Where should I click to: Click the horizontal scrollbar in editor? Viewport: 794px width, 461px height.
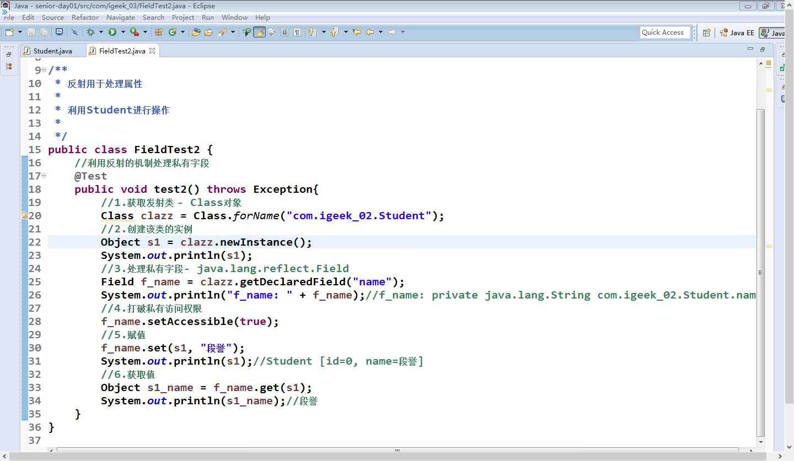(397, 451)
